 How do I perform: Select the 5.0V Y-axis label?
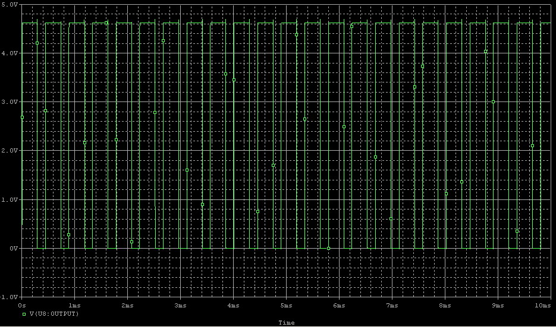[10, 4]
